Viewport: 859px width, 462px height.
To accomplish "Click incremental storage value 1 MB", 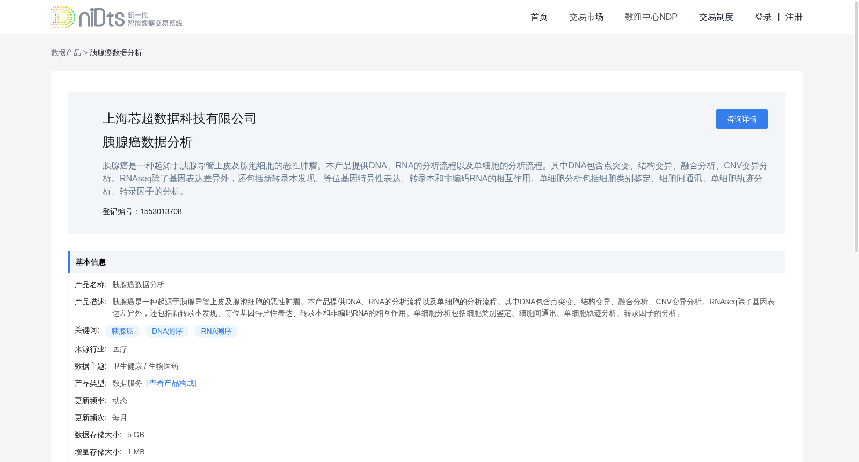I will coord(136,452).
